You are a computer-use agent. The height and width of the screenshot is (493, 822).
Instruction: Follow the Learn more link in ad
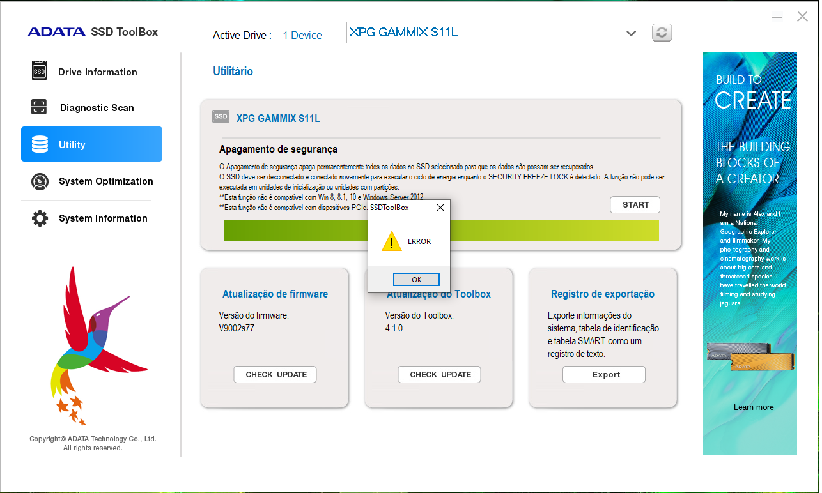[754, 407]
